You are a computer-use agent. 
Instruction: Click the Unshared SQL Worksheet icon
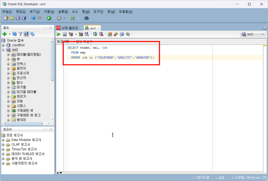pos(110,34)
